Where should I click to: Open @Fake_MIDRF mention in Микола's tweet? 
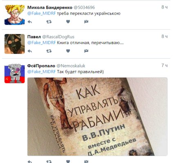pos(41,13)
